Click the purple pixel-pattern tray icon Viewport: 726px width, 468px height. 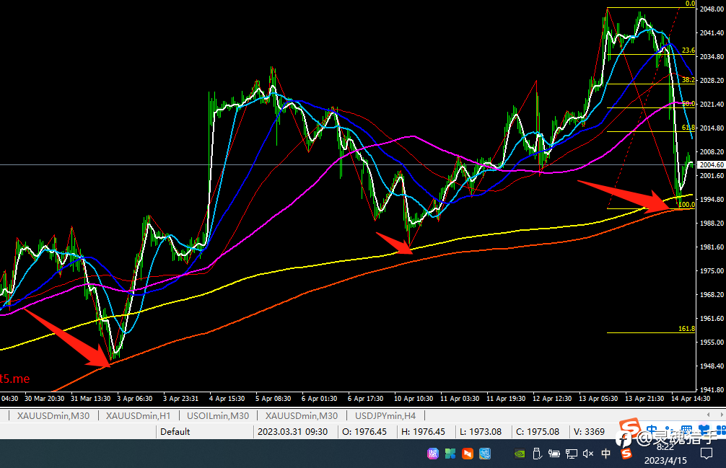pyautogui.click(x=433, y=454)
